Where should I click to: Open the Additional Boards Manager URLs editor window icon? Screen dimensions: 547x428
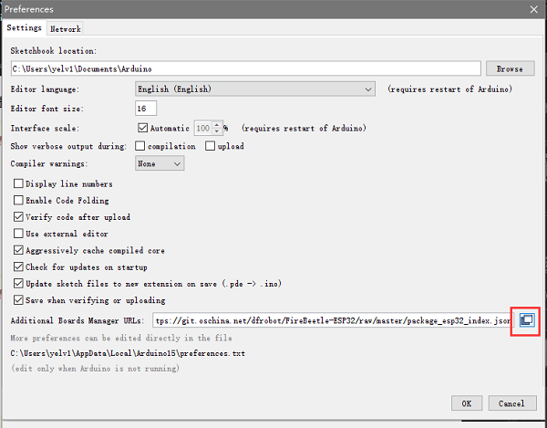pyautogui.click(x=526, y=320)
